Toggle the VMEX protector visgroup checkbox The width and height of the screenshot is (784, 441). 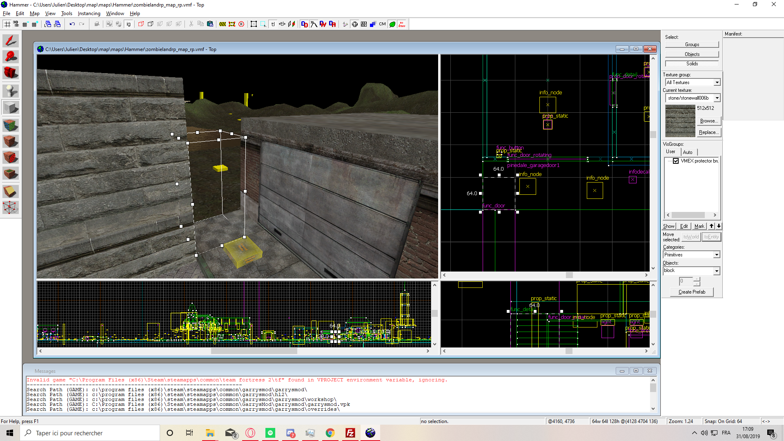pyautogui.click(x=676, y=161)
